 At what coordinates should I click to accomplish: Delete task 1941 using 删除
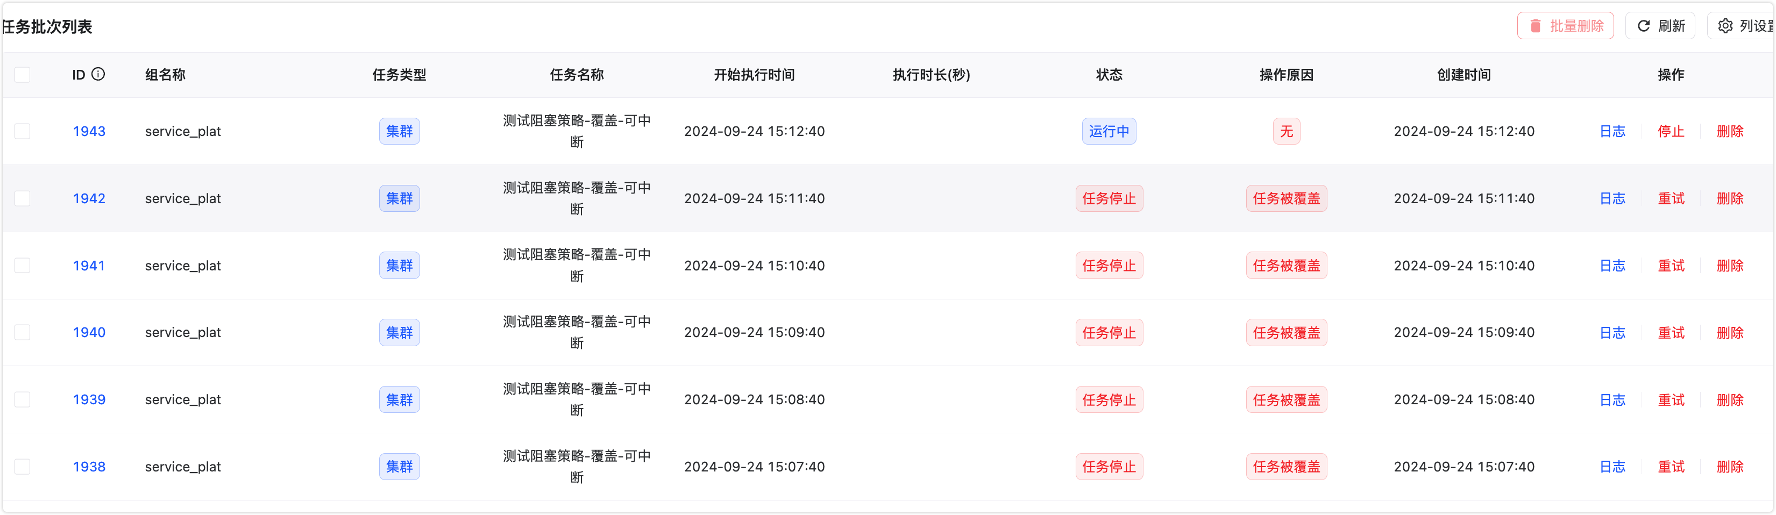coord(1729,266)
